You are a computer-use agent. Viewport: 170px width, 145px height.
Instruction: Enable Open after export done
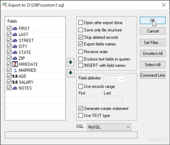click(81, 23)
